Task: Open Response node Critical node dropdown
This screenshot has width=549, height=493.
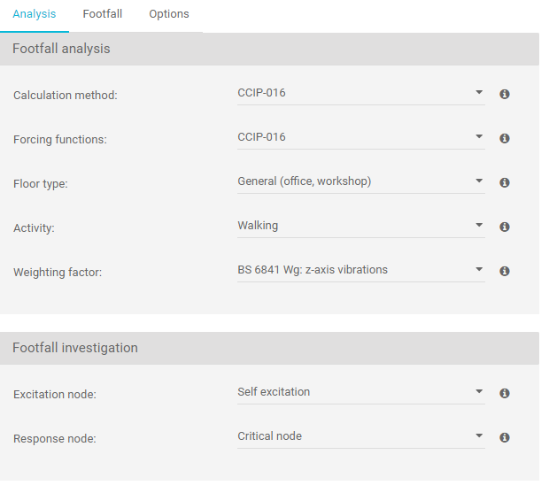Action: click(360, 436)
